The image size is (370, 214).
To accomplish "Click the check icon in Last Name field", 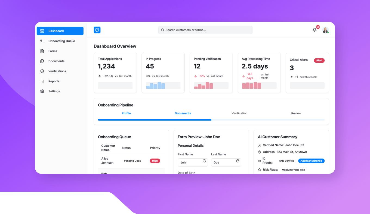I will click(238, 161).
